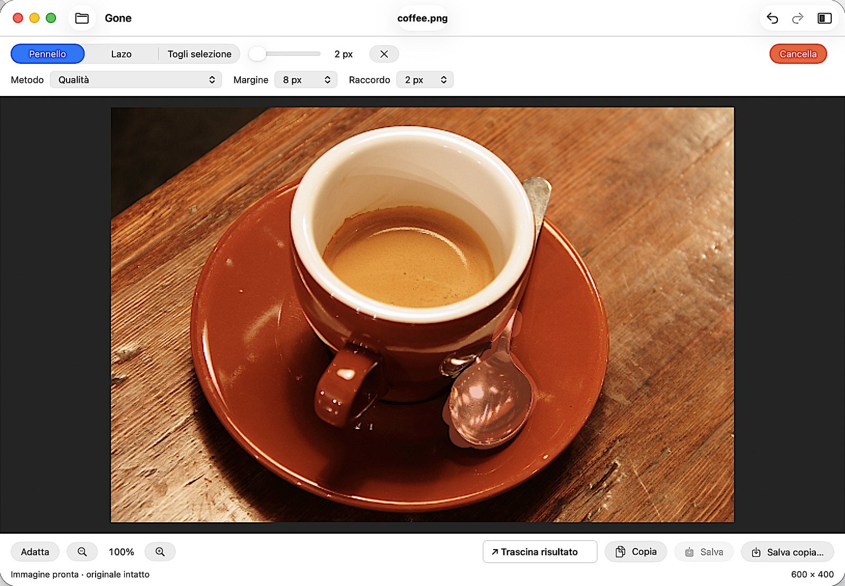845x586 pixels.
Task: Select the Pennello brush tool
Action: (x=48, y=54)
